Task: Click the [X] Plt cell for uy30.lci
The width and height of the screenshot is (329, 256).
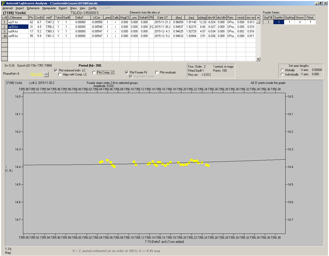Action: (x=151, y=27)
